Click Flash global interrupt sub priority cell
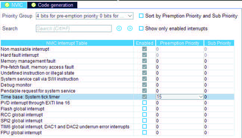Image resolution: width=242 pixels, height=138 pixels. click(219, 109)
